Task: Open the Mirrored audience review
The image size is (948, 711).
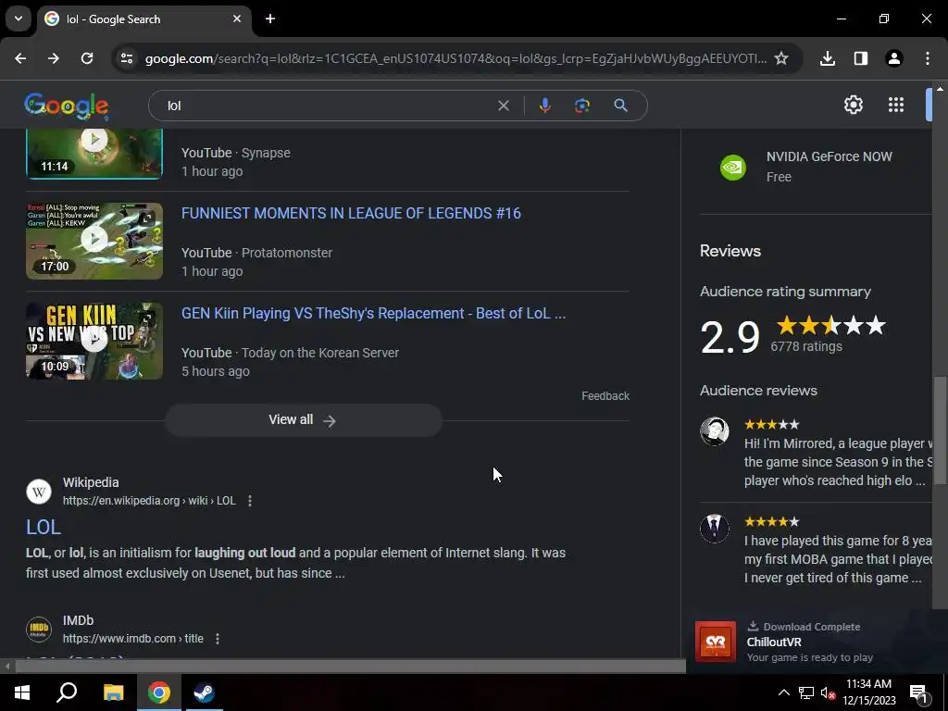Action: coord(817,453)
